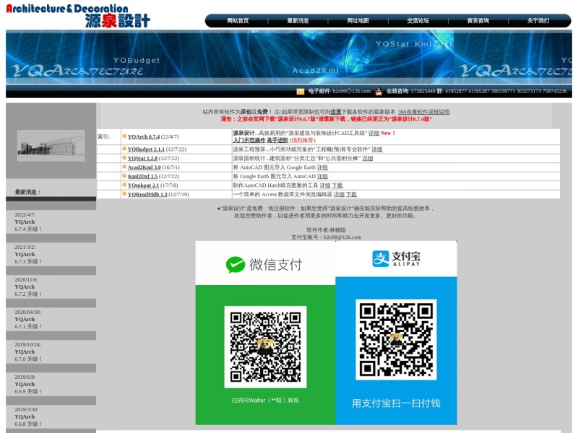Open the 最新消息 navigation item
Viewport: 578px width, 433px height.
coord(298,21)
